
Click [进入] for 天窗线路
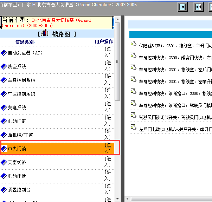[x=108, y=162]
